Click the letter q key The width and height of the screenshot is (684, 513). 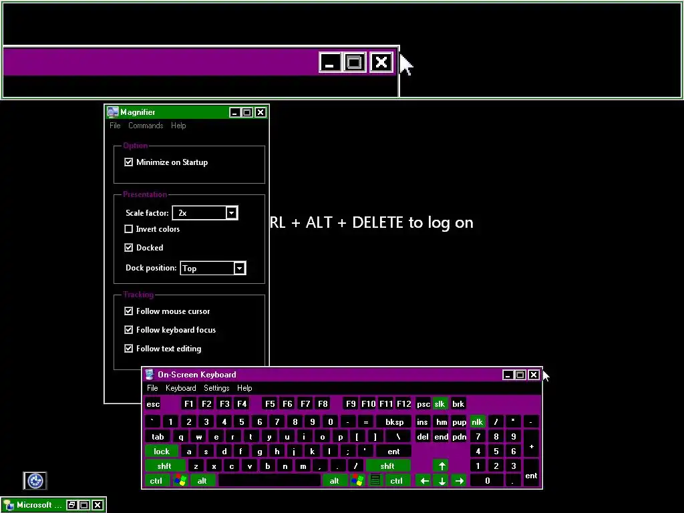[x=181, y=437]
